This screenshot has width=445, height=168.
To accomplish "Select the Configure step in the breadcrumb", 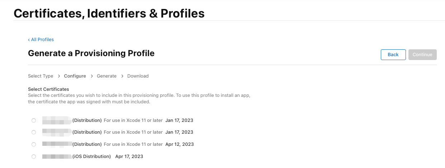I will pyautogui.click(x=75, y=76).
